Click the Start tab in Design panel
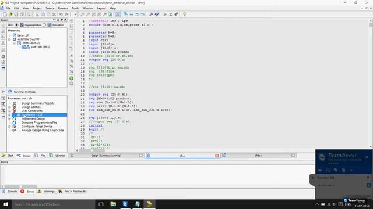This screenshot has width=373, height=209. coord(8,156)
